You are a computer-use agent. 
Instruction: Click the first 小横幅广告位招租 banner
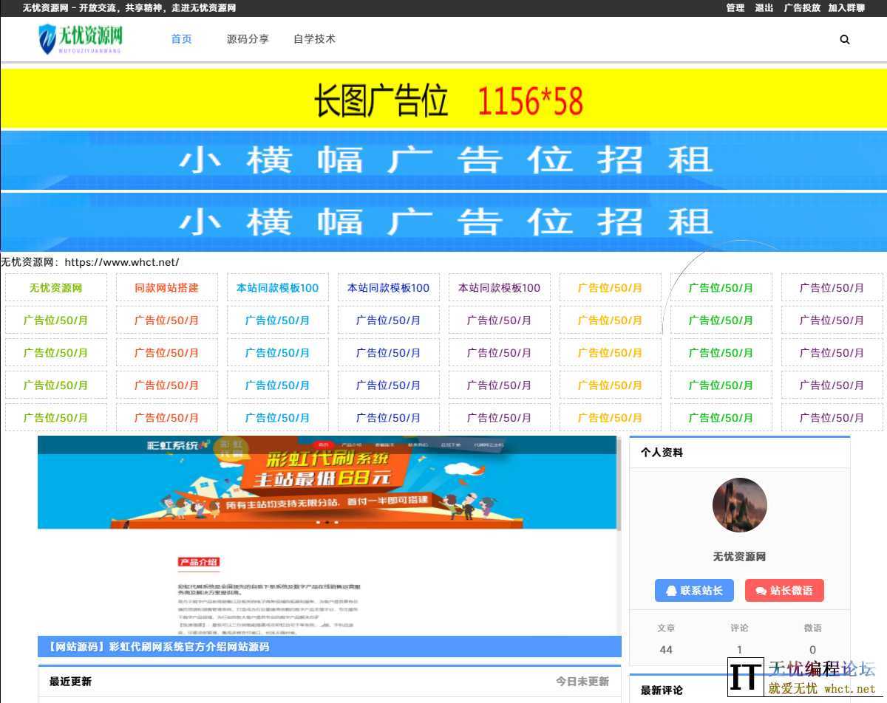point(443,161)
